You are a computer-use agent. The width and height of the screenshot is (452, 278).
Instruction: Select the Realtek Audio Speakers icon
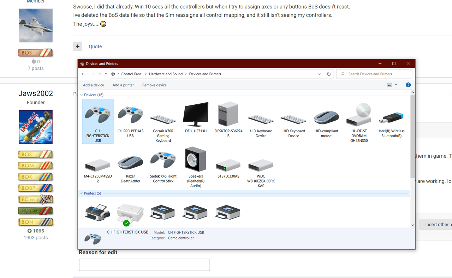point(196,159)
